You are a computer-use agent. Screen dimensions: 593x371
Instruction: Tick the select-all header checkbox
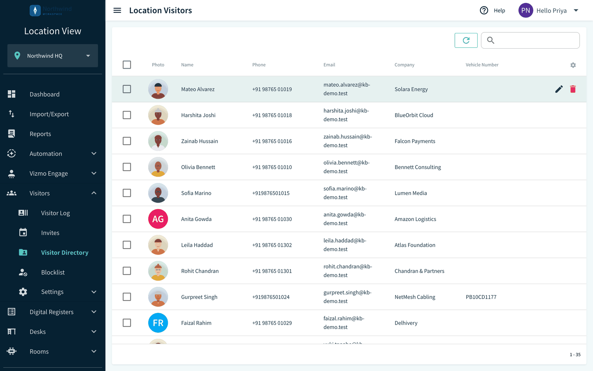pyautogui.click(x=127, y=65)
